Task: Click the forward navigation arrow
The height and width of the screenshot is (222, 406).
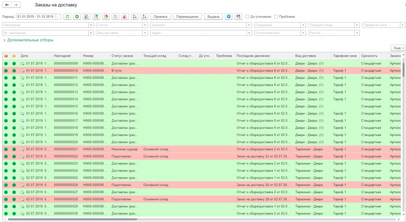Action: pos(16,5)
